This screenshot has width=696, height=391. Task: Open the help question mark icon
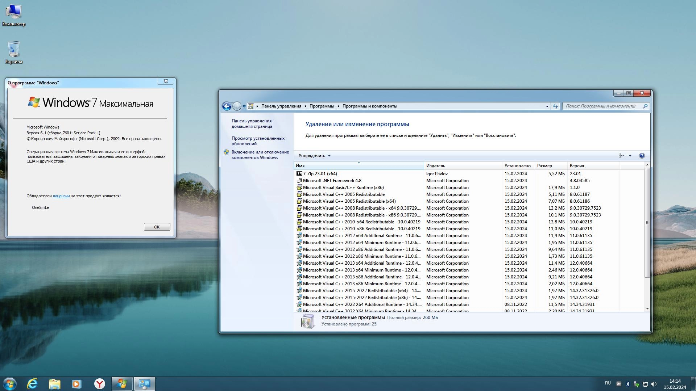tap(642, 156)
